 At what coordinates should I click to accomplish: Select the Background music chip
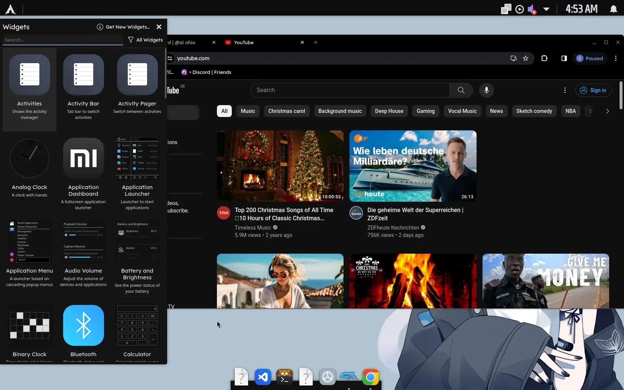point(340,111)
